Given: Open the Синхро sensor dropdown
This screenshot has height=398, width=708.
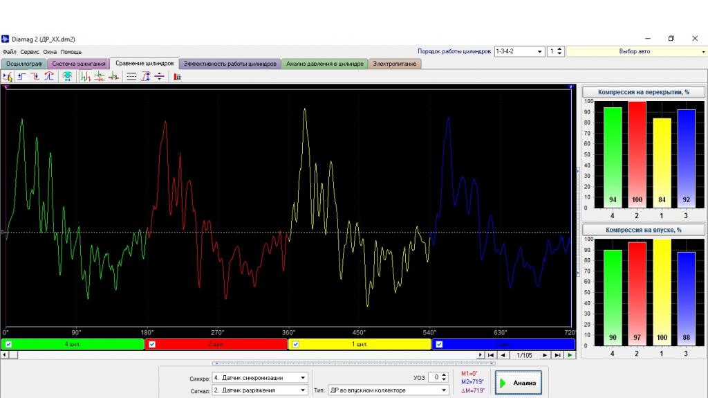Looking at the screenshot, I should coord(303,378).
